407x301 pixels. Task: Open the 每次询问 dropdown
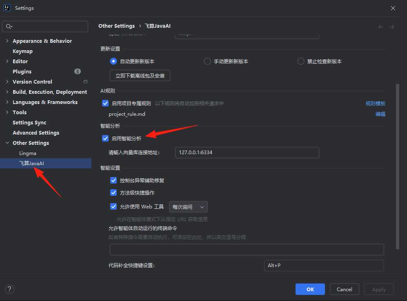188,207
